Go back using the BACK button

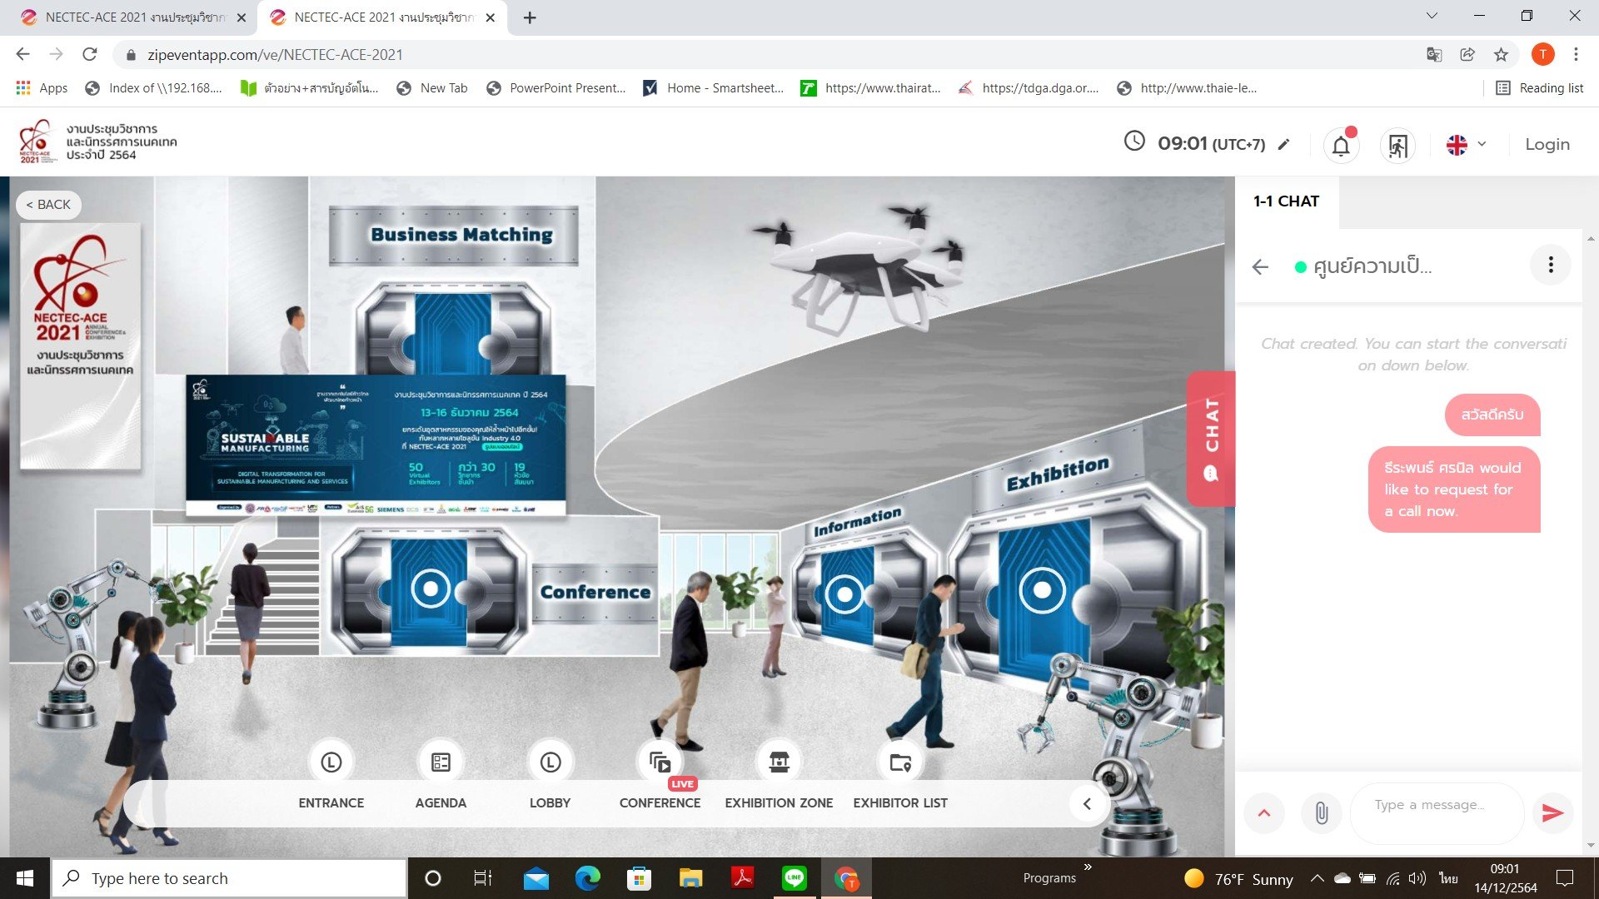[48, 205]
